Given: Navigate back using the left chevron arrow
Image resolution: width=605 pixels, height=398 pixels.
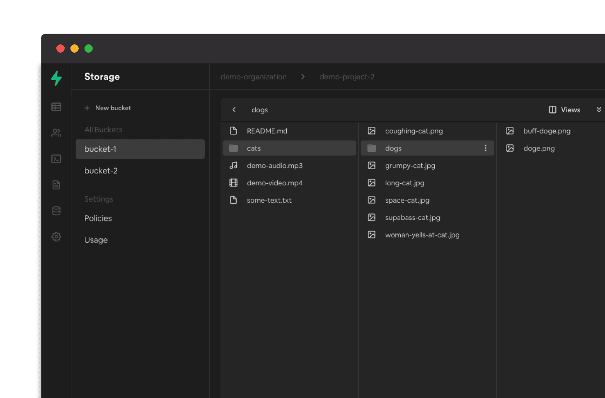Looking at the screenshot, I should pos(234,109).
